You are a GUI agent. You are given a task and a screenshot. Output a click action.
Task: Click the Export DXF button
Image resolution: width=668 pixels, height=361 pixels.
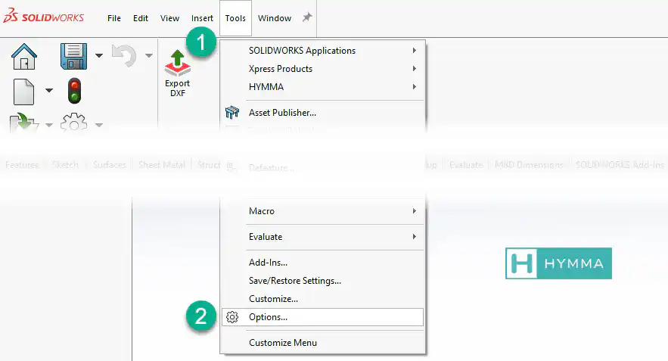tap(178, 73)
